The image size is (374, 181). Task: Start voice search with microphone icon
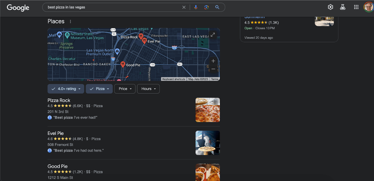[x=196, y=7]
